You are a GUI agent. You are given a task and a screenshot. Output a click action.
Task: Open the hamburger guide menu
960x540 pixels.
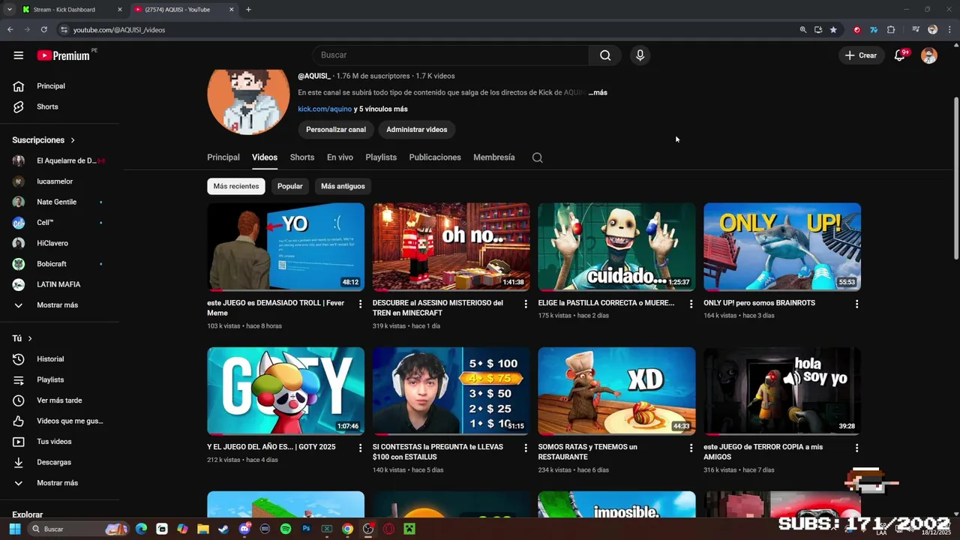click(x=19, y=55)
